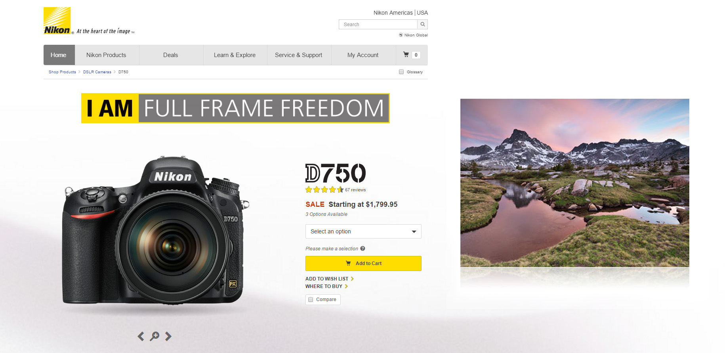Show next product image arrow
Image resolution: width=725 pixels, height=353 pixels.
click(x=168, y=336)
